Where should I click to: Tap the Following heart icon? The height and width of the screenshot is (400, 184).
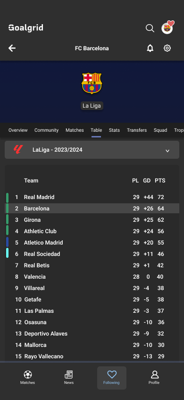tap(112, 374)
